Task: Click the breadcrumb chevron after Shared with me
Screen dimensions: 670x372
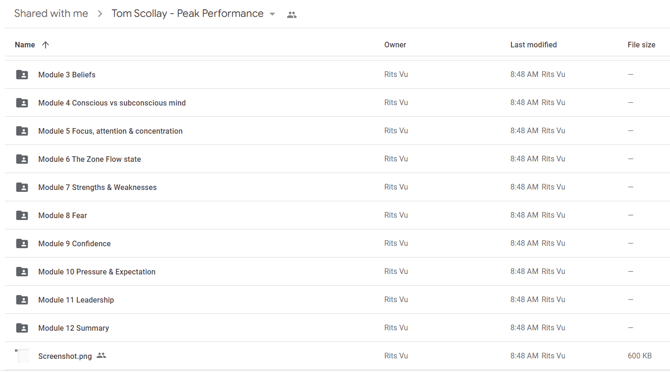Action: pos(100,14)
